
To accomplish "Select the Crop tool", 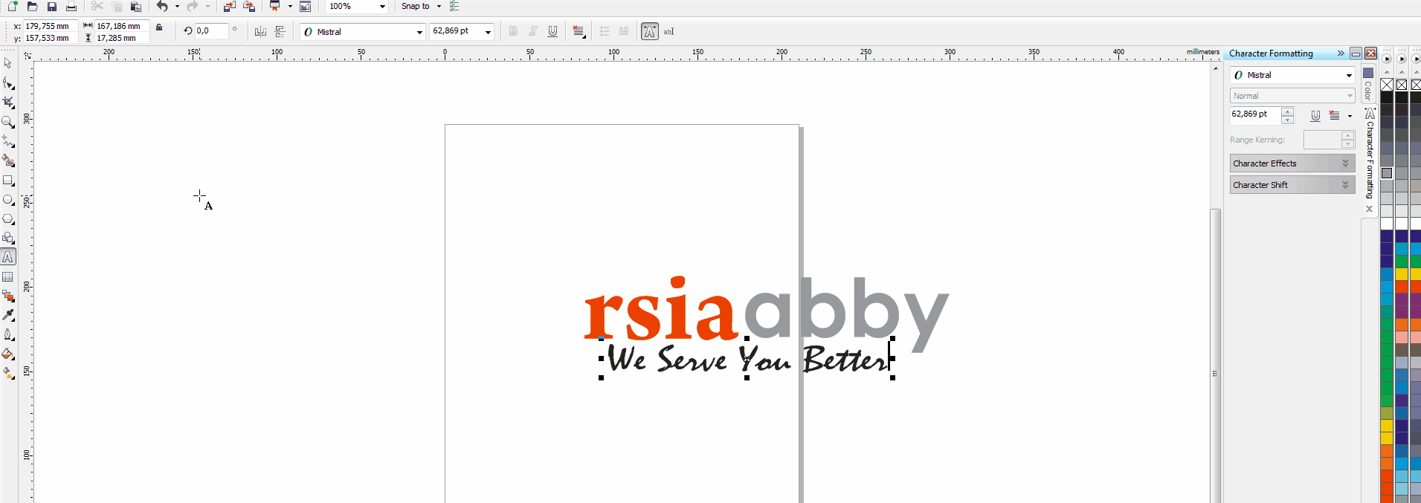I will click(8, 103).
